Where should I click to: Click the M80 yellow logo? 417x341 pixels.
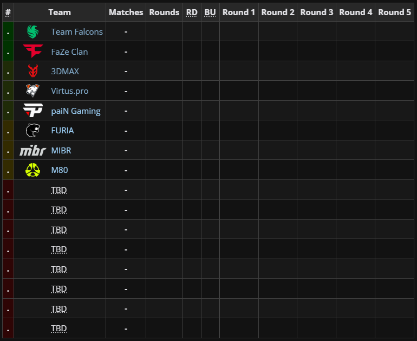(x=32, y=170)
